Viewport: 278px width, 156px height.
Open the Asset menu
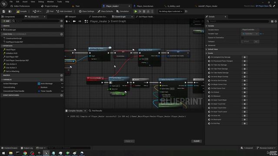click(x=25, y=2)
